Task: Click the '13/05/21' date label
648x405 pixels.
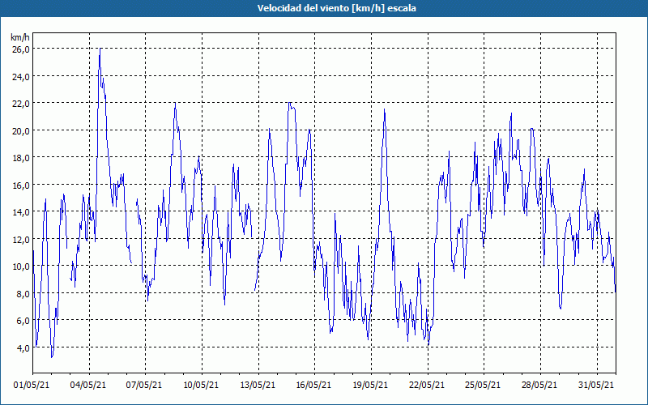Action: tap(258, 385)
